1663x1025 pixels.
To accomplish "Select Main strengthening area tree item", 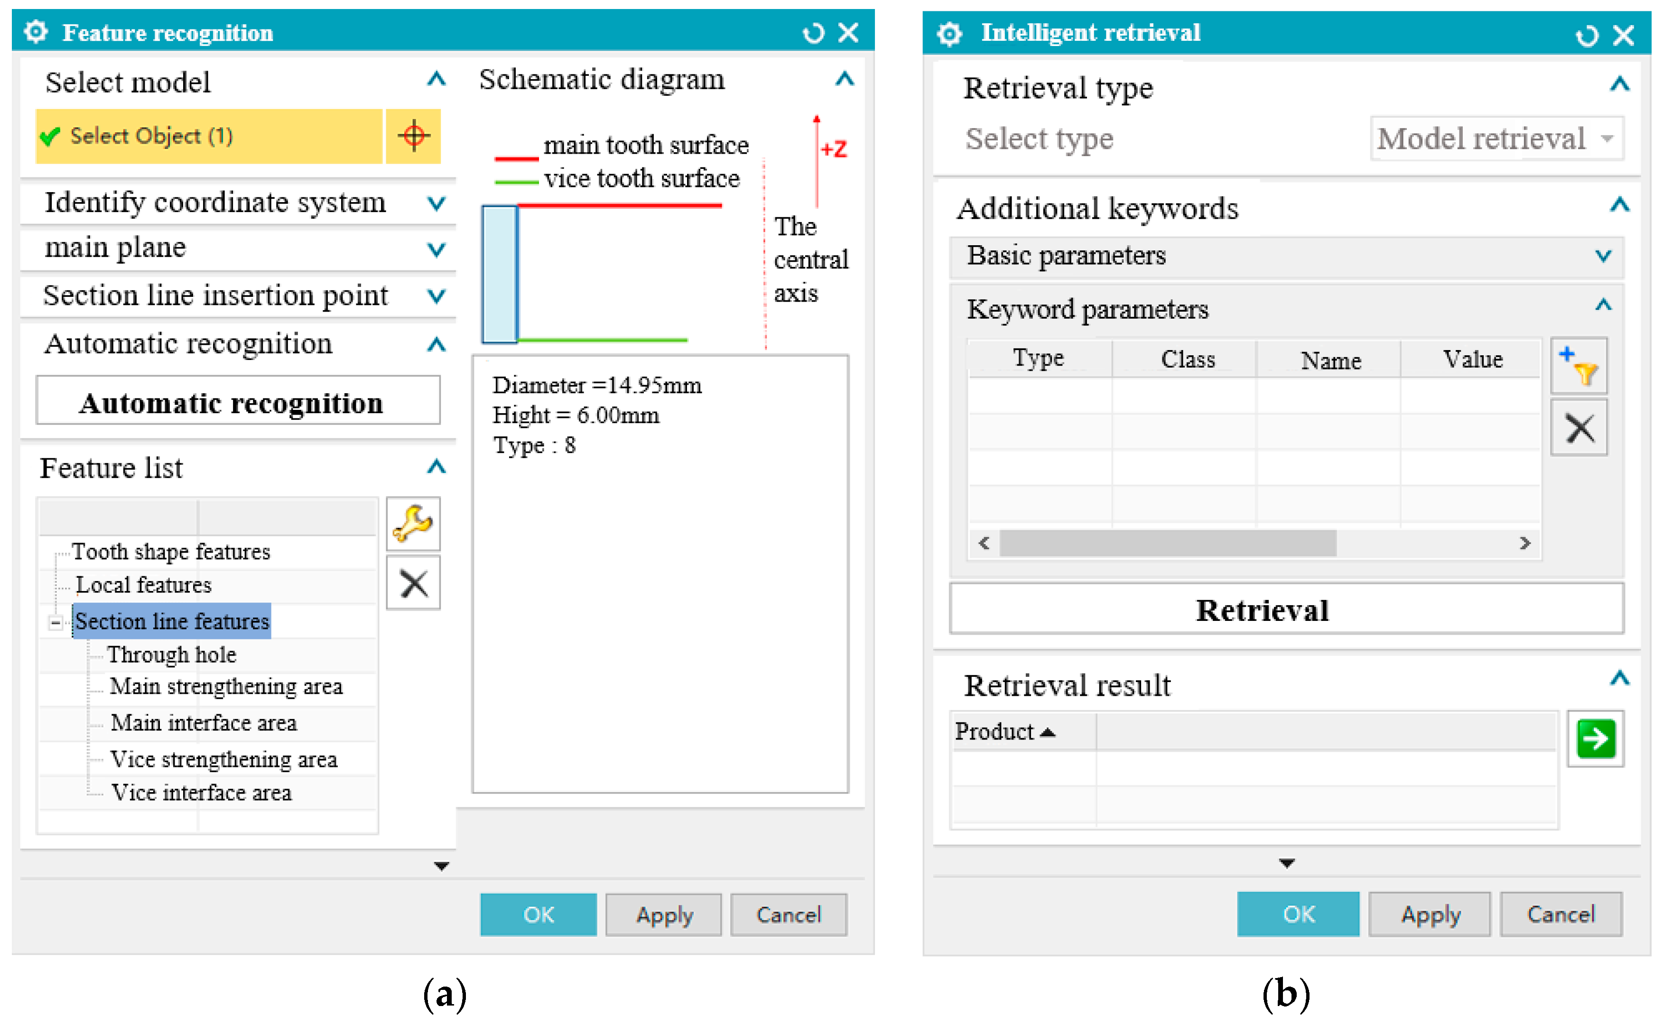I will coord(226,686).
